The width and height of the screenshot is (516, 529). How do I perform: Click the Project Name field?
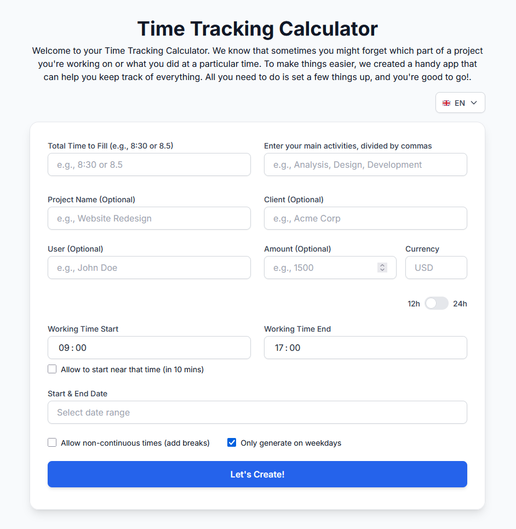coord(149,218)
